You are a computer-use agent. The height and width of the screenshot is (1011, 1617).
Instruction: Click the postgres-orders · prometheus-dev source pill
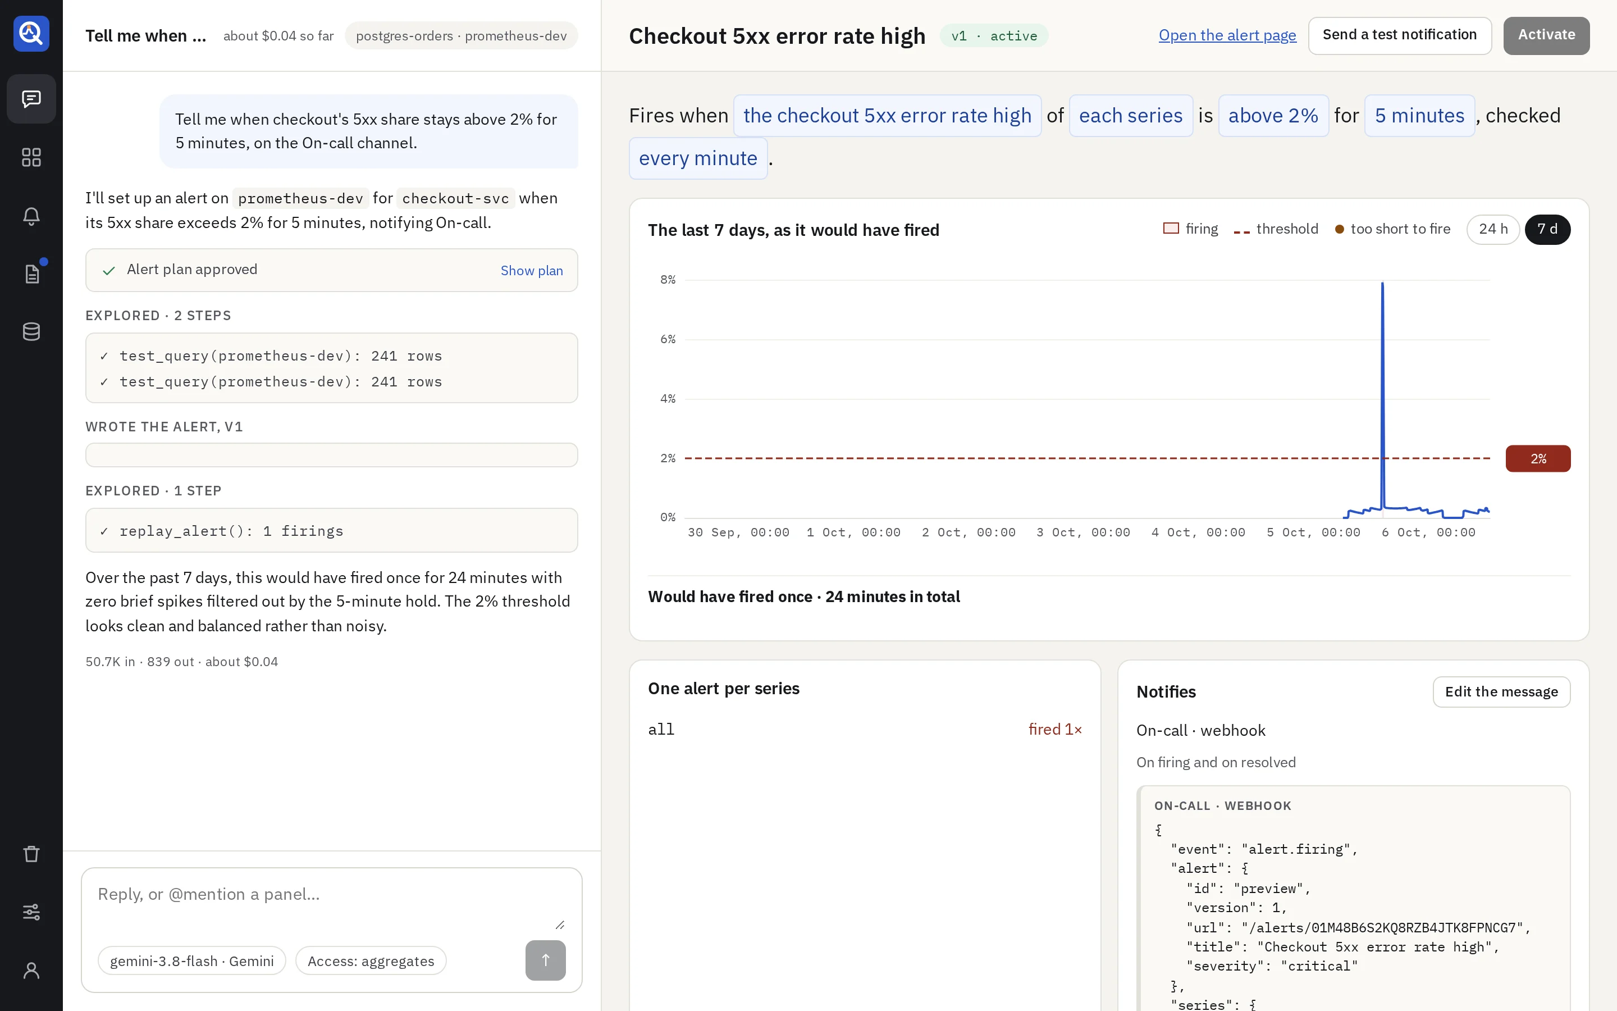click(x=461, y=35)
